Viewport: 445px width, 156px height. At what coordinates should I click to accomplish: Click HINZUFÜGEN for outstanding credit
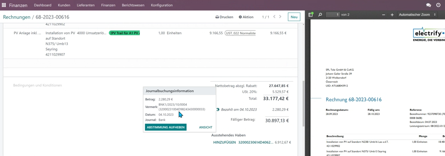(x=224, y=142)
